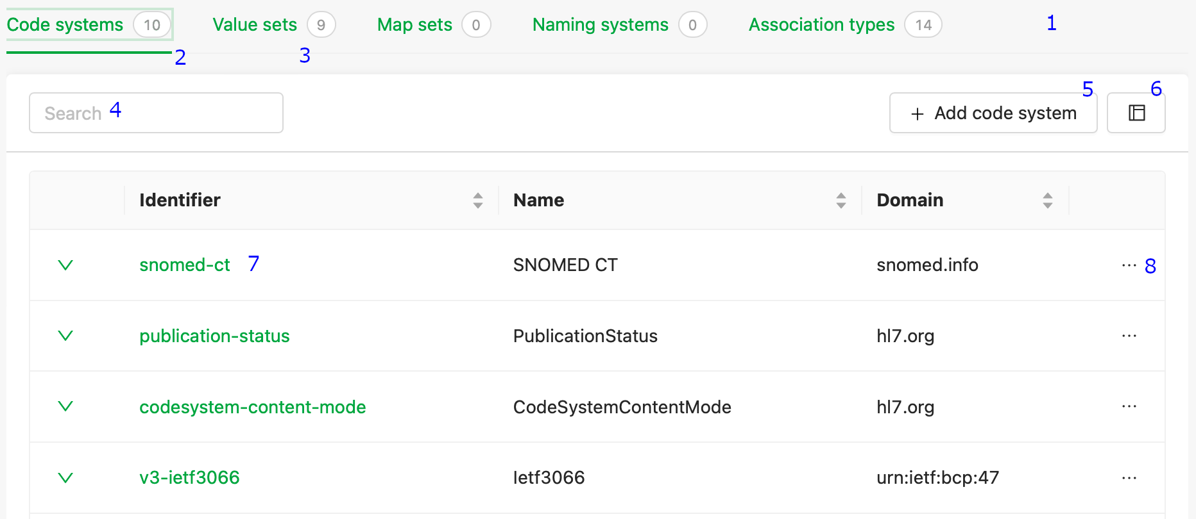Click the urn:ietf:bcp:47 domain cell
The width and height of the screenshot is (1196, 519).
[x=938, y=477]
